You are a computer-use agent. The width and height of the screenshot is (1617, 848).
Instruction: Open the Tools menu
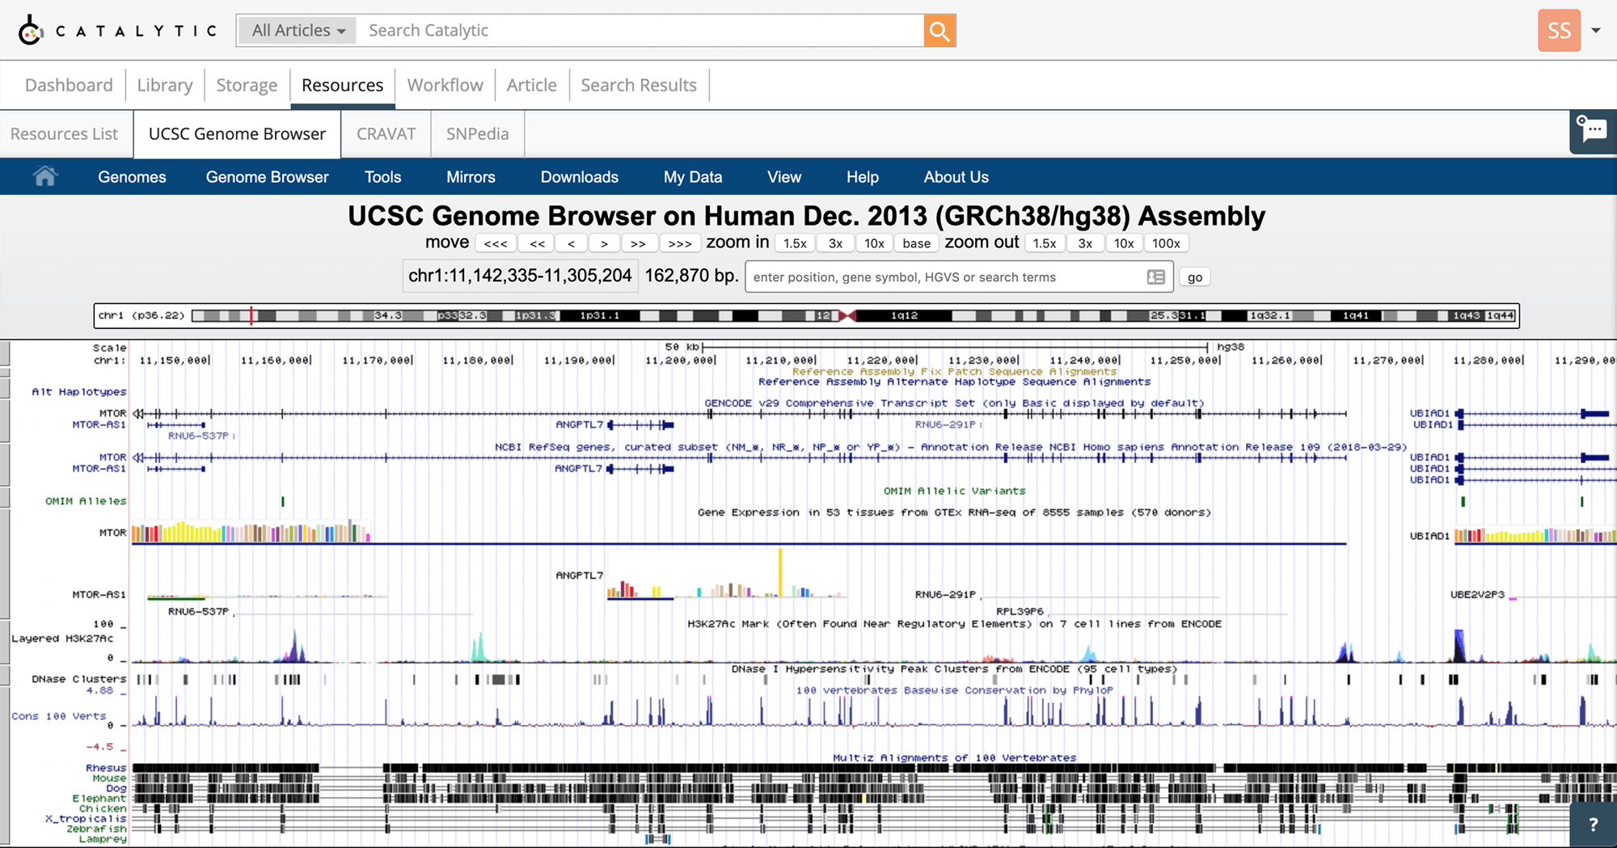click(x=382, y=177)
